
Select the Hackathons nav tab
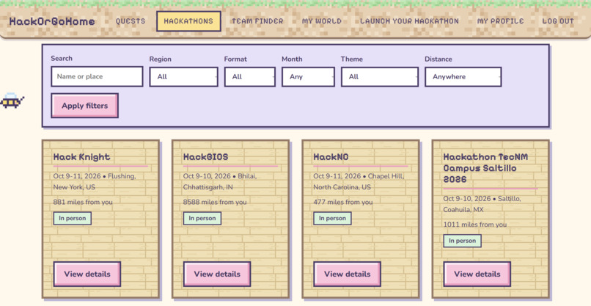(x=188, y=21)
